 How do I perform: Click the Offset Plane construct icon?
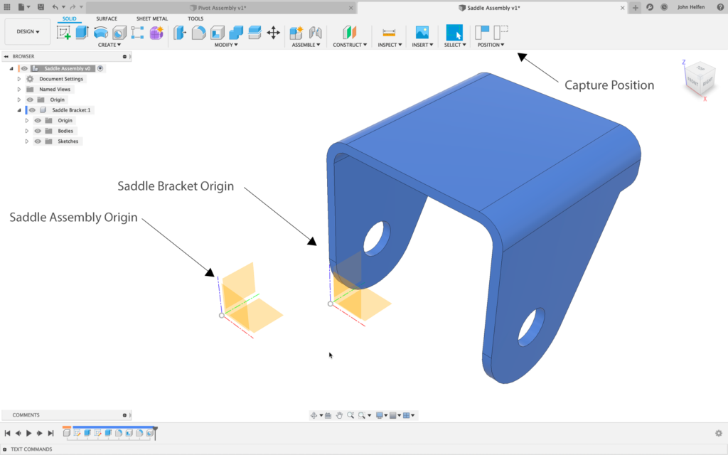pyautogui.click(x=350, y=33)
